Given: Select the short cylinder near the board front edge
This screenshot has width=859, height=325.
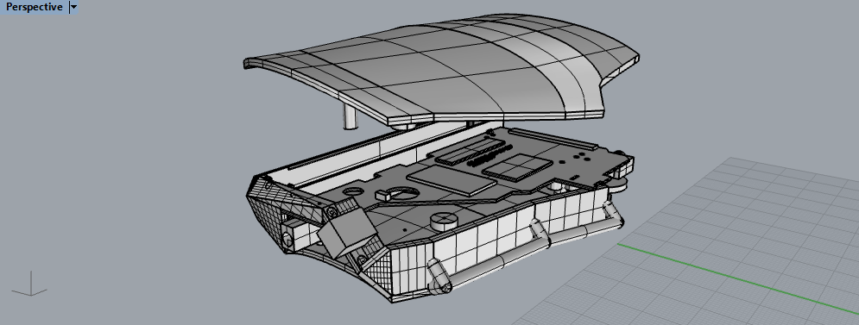Looking at the screenshot, I should point(443,221).
